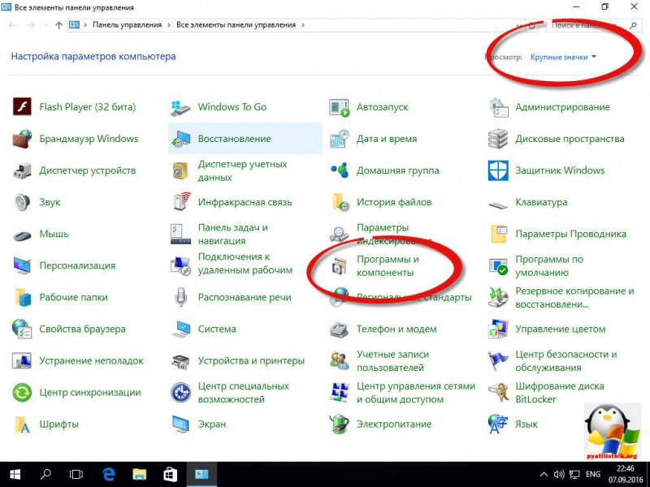Image resolution: width=650 pixels, height=487 pixels.
Task: Open Устройства и принтеры link
Action: [x=251, y=360]
